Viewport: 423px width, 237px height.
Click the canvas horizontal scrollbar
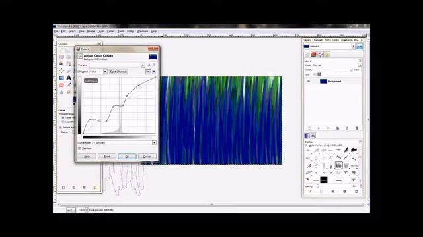(211, 205)
